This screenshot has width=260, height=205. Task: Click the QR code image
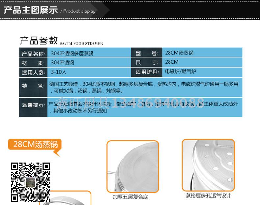[x=30, y=181]
